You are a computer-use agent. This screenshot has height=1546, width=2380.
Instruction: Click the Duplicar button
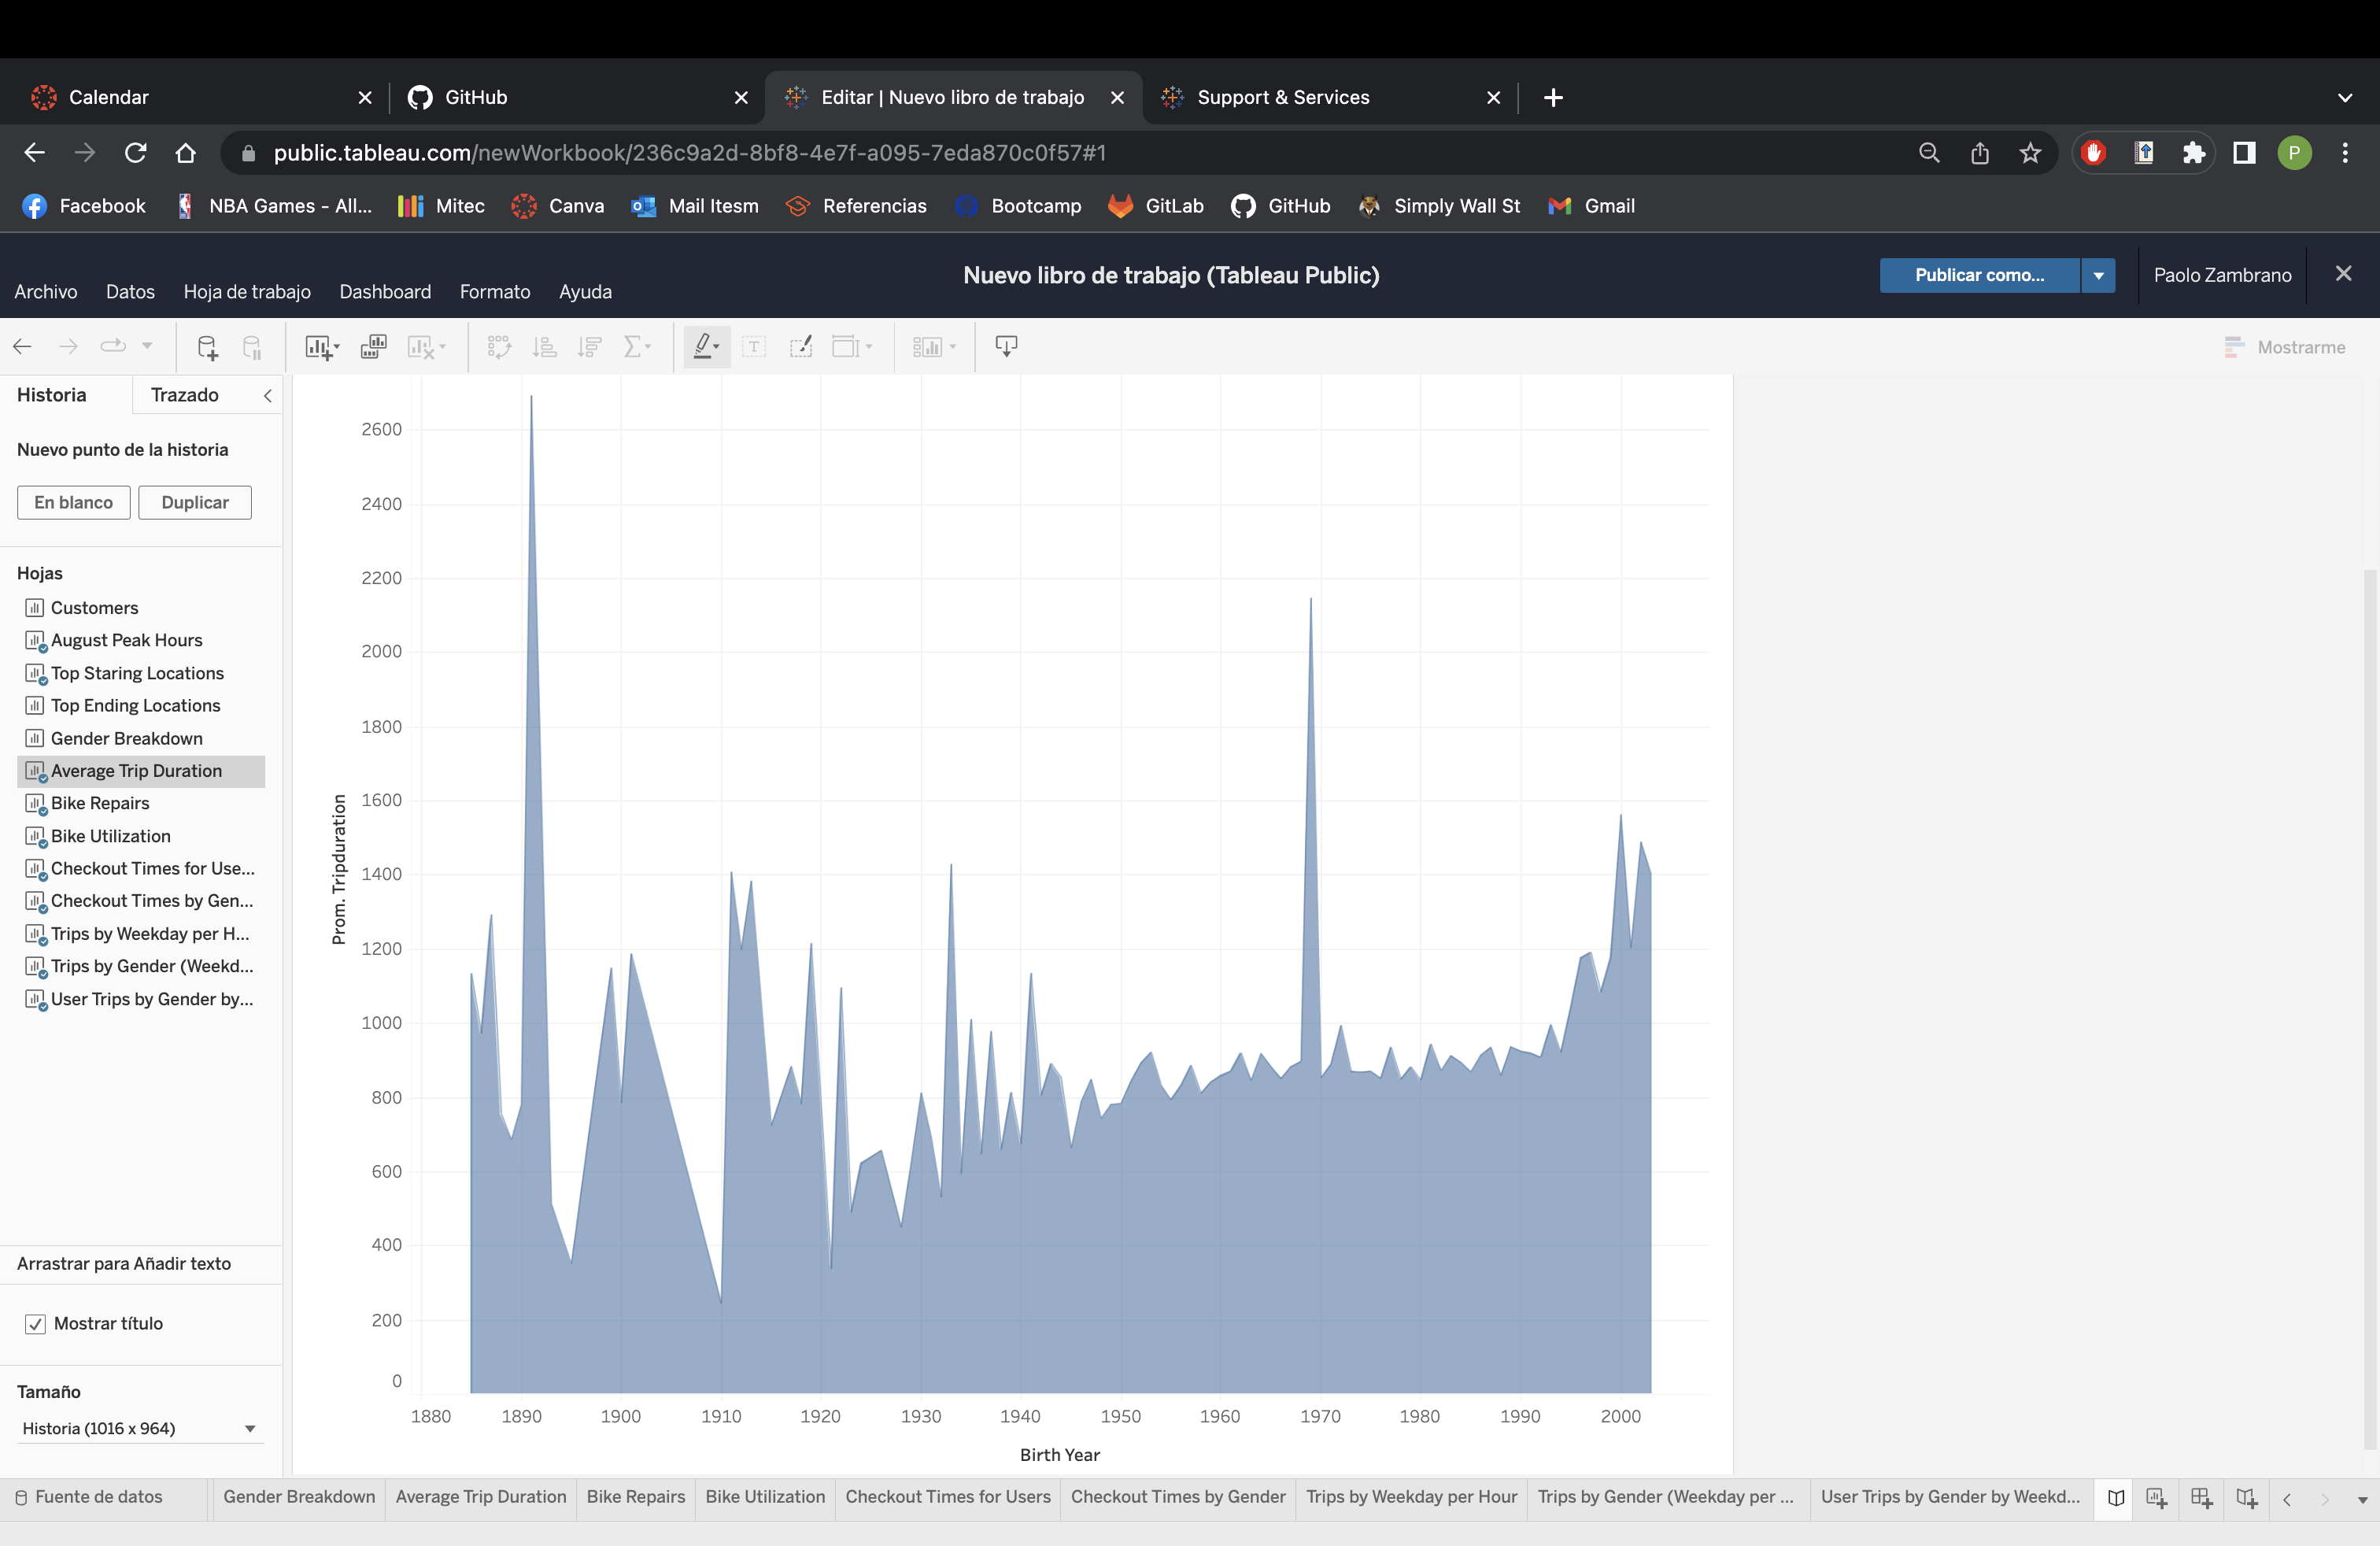click(x=195, y=502)
